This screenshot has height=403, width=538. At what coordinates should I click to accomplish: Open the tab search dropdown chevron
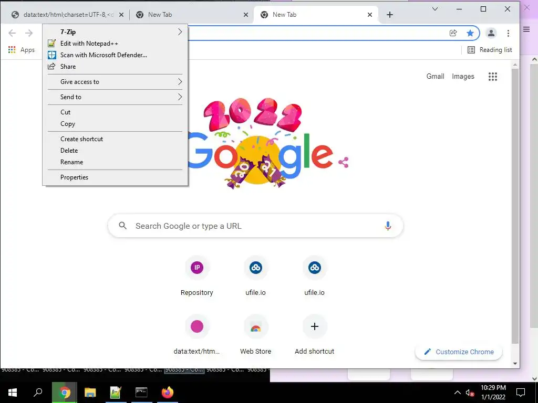[434, 9]
